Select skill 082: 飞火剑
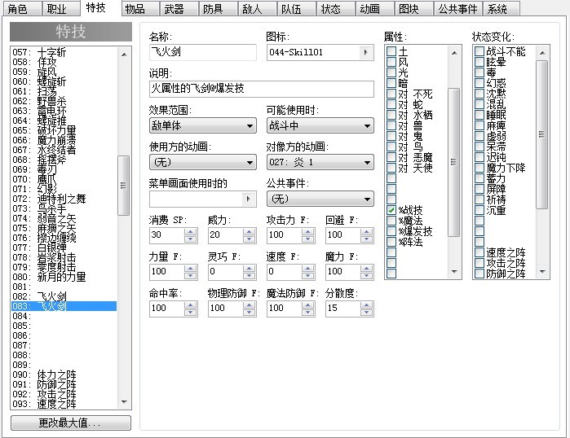 [x=64, y=296]
